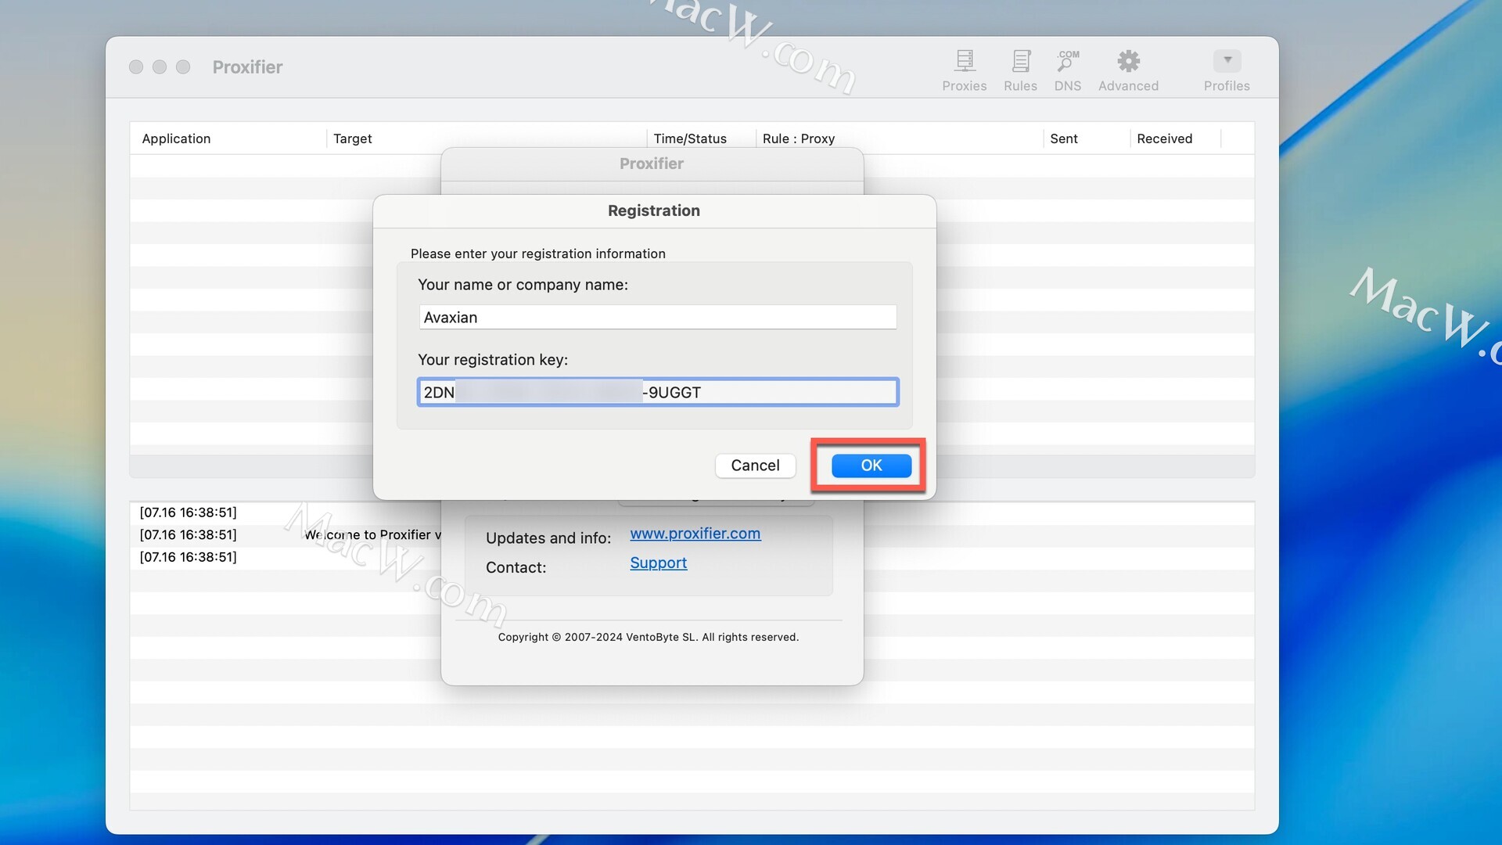Screen dimensions: 1502x845
Task: Click the Time/Status column header
Action: [690, 138]
